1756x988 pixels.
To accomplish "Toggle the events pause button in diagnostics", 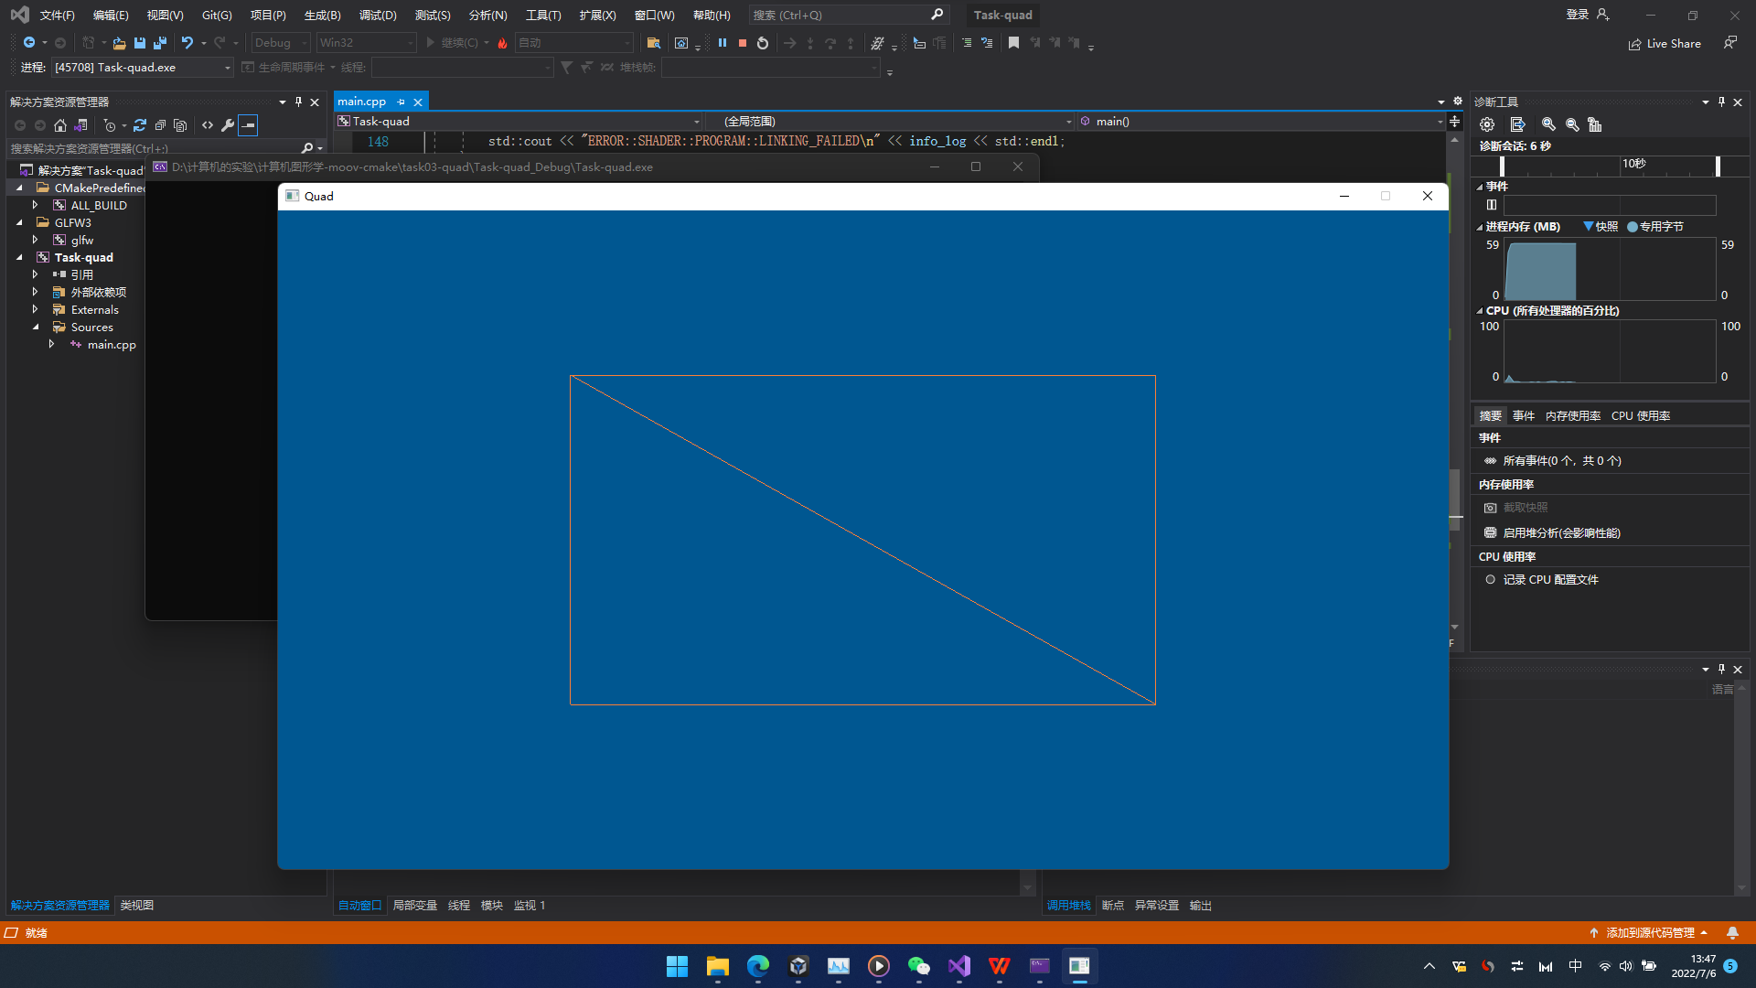I will [1492, 205].
